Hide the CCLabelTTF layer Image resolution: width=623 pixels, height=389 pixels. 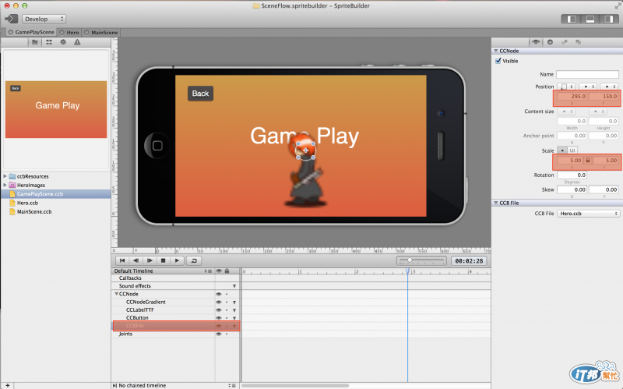pos(219,310)
